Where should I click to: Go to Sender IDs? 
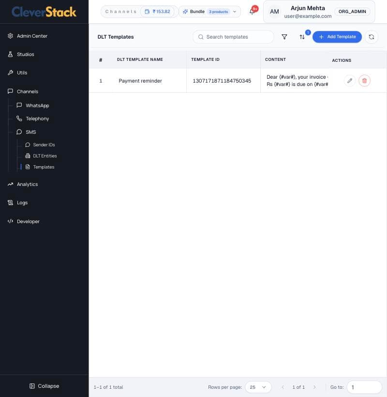44,145
